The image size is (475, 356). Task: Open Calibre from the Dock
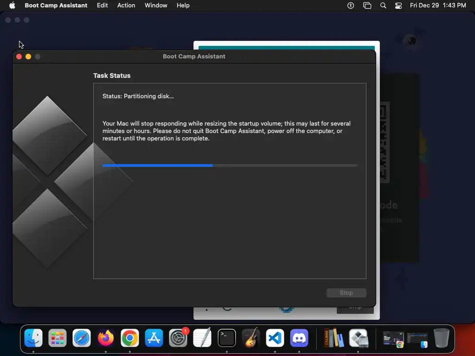[x=334, y=338]
